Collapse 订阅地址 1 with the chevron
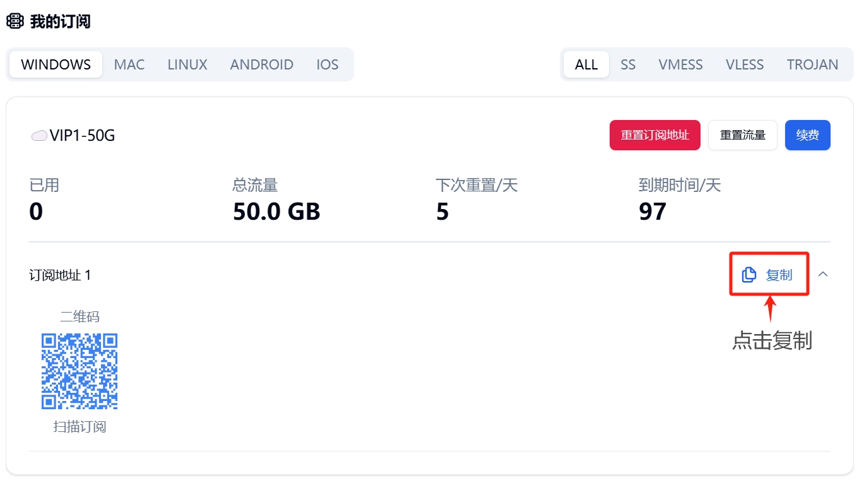Screen dimensions: 864x485 (824, 274)
